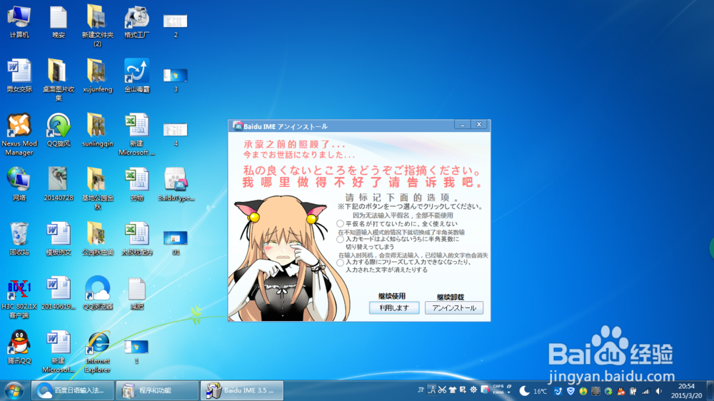
Task: Select the 模板例文 Word document
Action: tap(59, 238)
